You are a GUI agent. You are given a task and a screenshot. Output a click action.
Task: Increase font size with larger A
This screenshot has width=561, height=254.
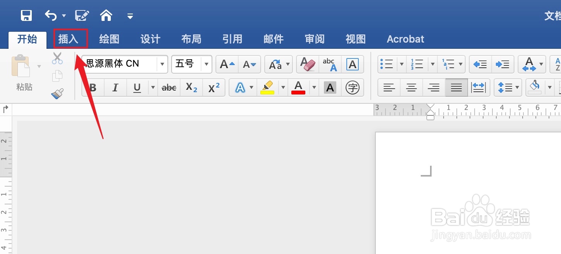(227, 64)
